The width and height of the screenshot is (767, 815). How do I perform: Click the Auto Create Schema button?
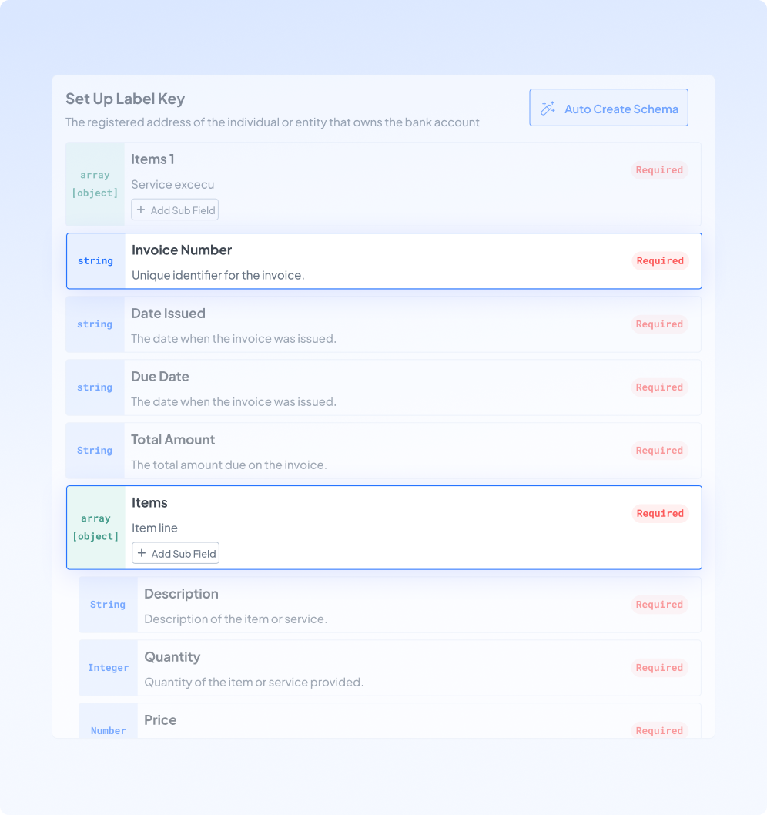click(608, 108)
